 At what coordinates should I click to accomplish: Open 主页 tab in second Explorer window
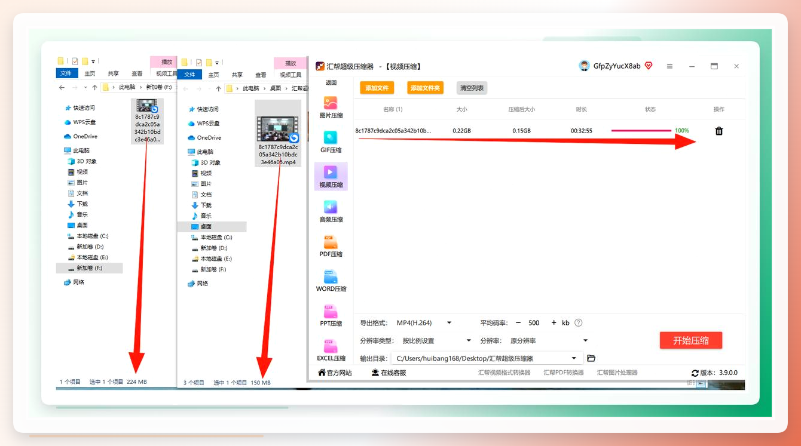(213, 75)
